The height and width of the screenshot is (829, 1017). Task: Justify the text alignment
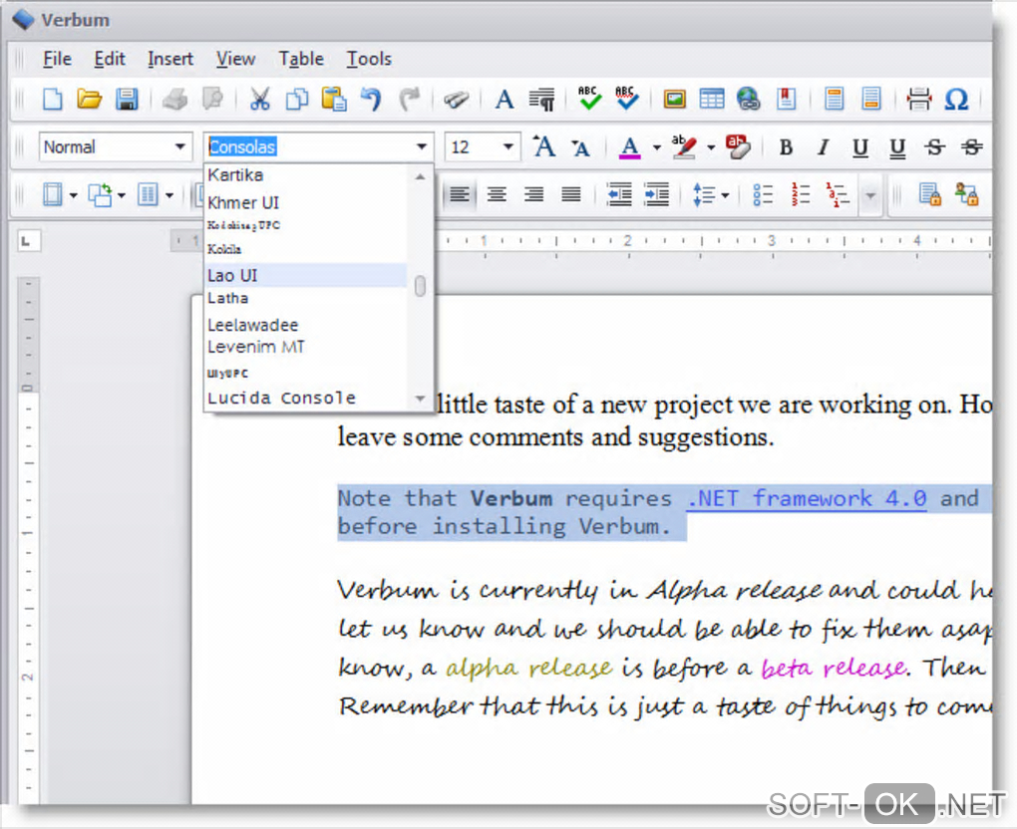click(570, 194)
